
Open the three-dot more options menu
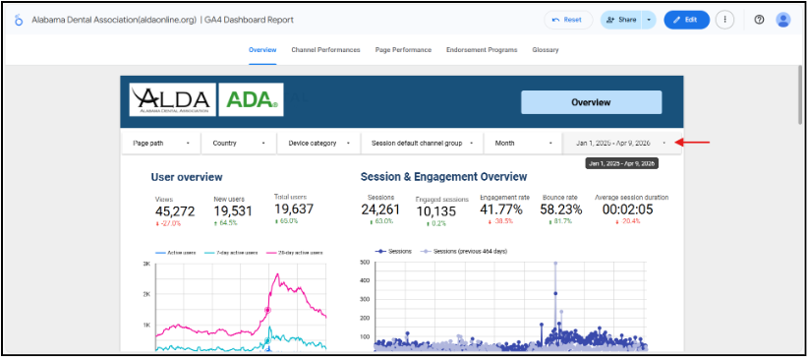point(724,20)
